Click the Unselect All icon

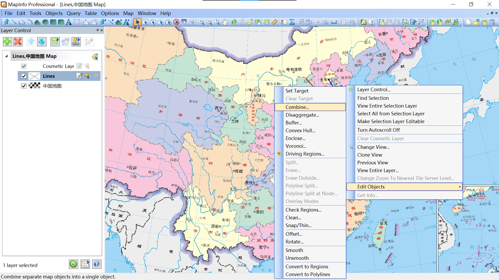click(x=176, y=22)
